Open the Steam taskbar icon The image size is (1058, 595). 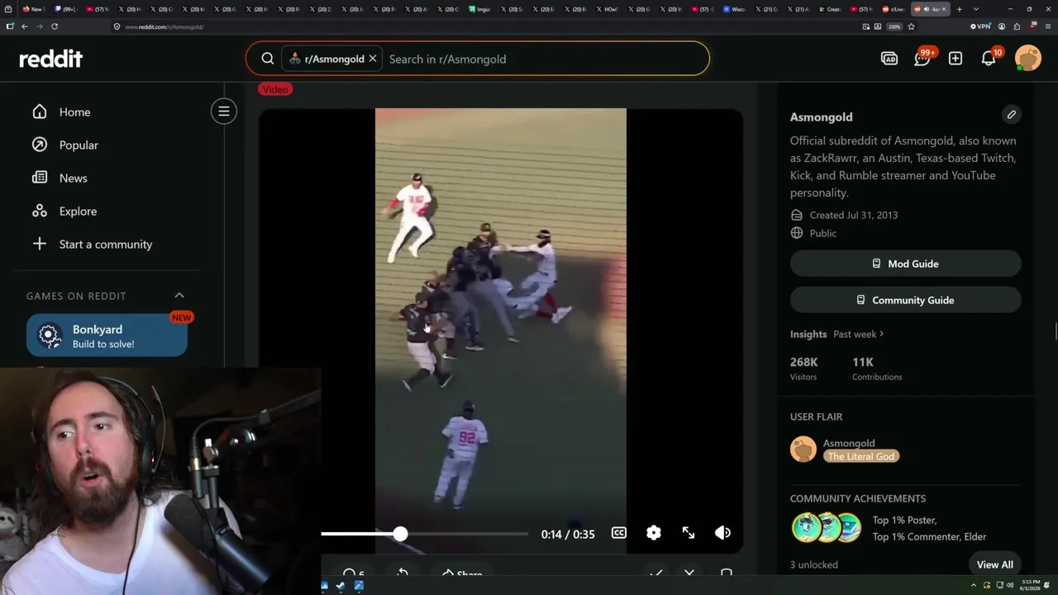pyautogui.click(x=341, y=586)
